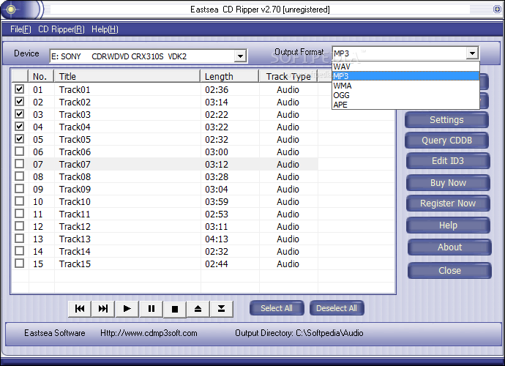
Task: Click the Help button on right panel
Action: [448, 225]
